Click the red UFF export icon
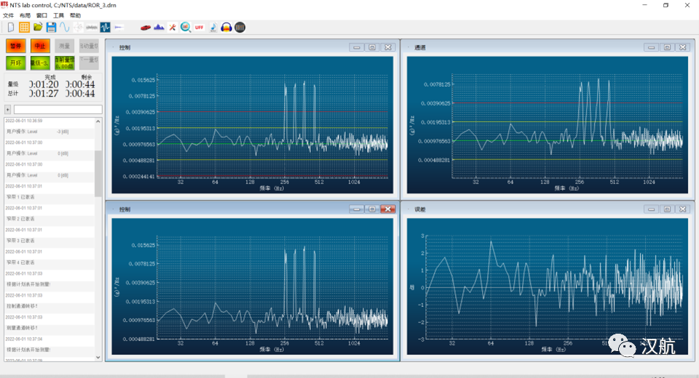This screenshot has width=699, height=378. [200, 27]
